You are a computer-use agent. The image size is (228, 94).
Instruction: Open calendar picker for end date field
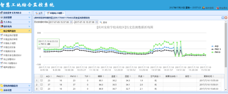tap(96, 22)
